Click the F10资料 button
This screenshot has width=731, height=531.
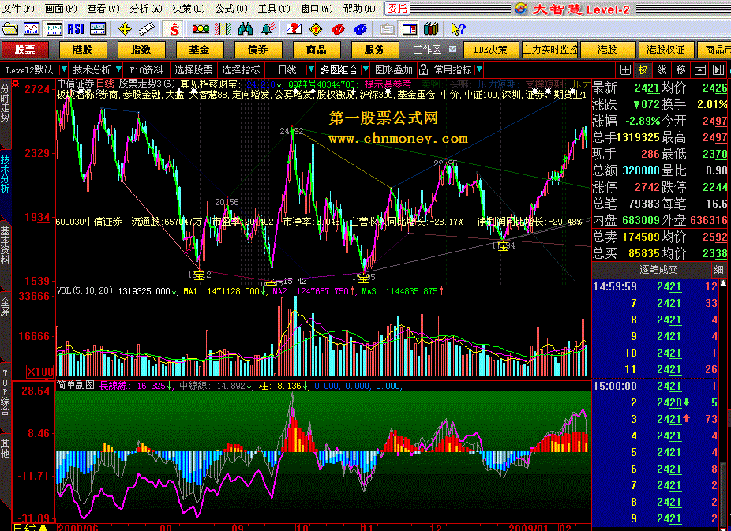[146, 70]
